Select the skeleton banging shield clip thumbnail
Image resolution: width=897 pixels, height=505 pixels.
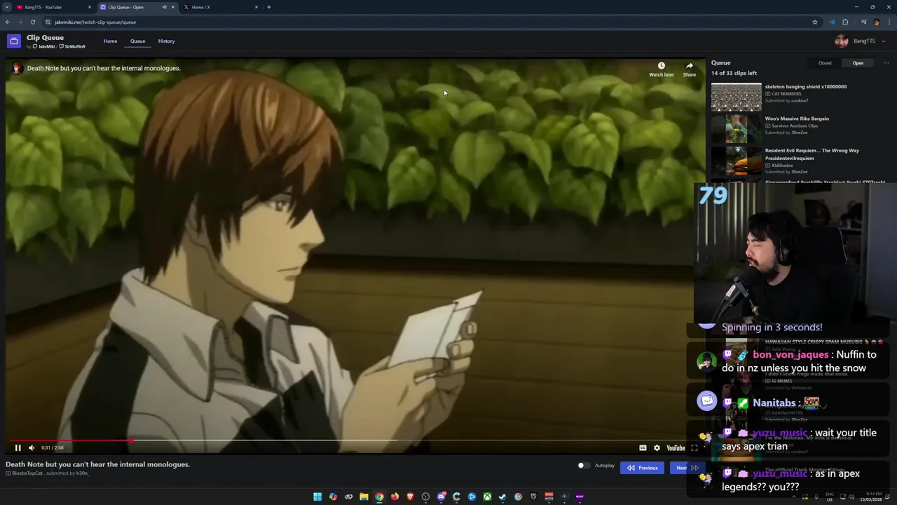[736, 97]
